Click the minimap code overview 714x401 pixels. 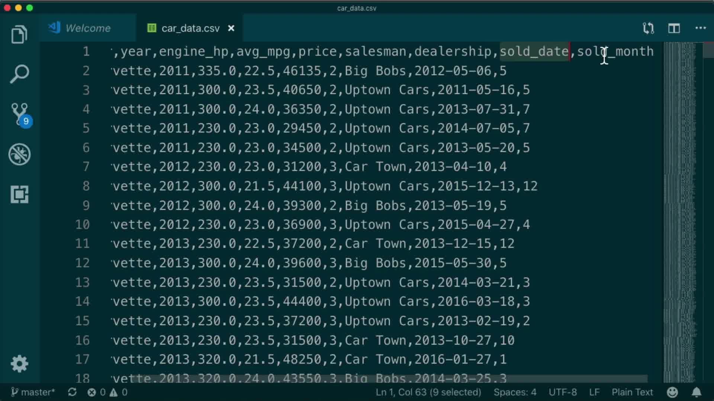point(679,186)
